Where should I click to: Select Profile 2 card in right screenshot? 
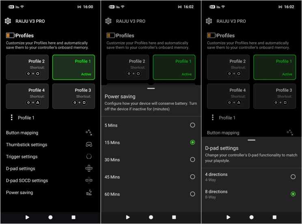229,67
